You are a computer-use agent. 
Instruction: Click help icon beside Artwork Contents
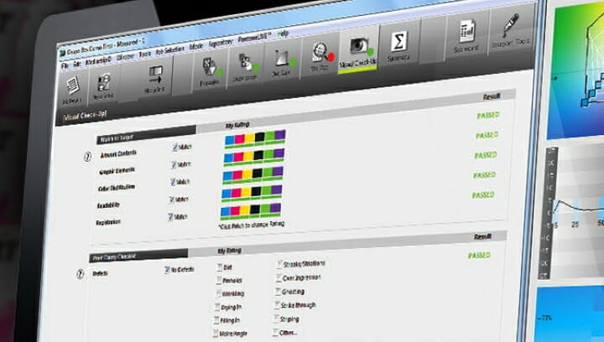[x=87, y=157]
